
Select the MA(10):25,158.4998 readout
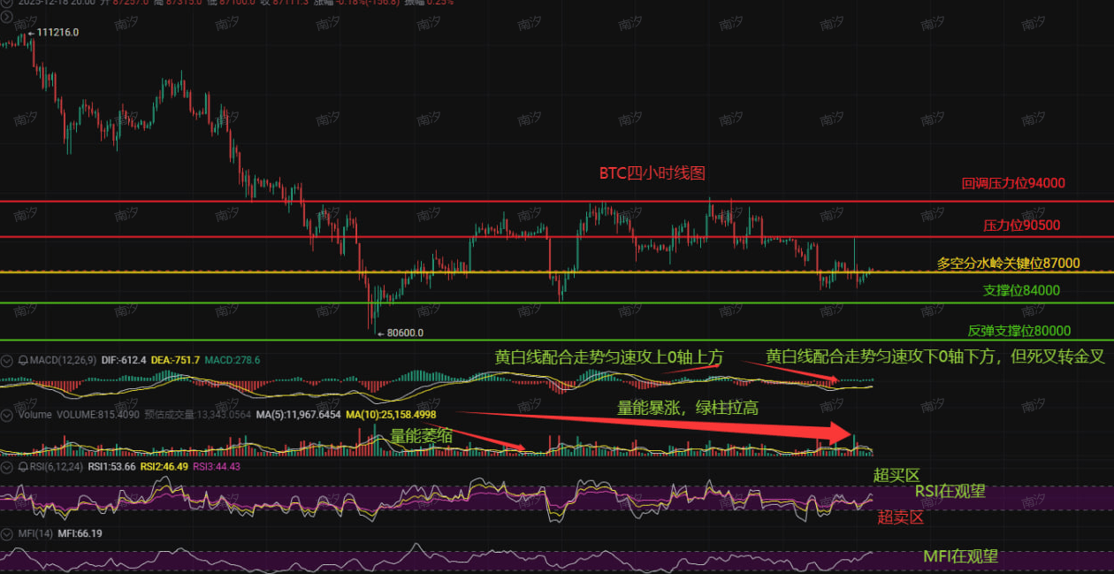tap(390, 413)
